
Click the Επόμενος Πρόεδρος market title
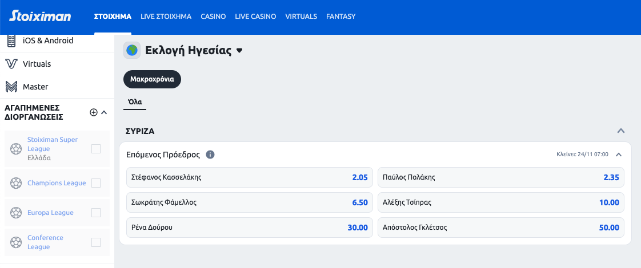click(163, 155)
